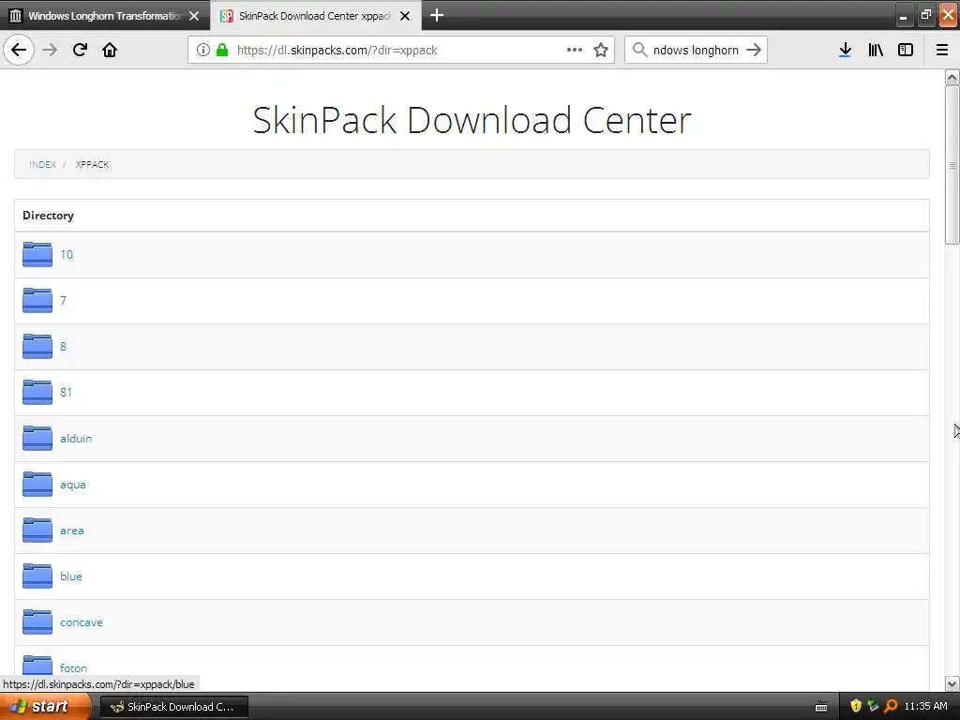Screen dimensions: 960x720
Task: Click the Directory column header
Action: click(49, 216)
